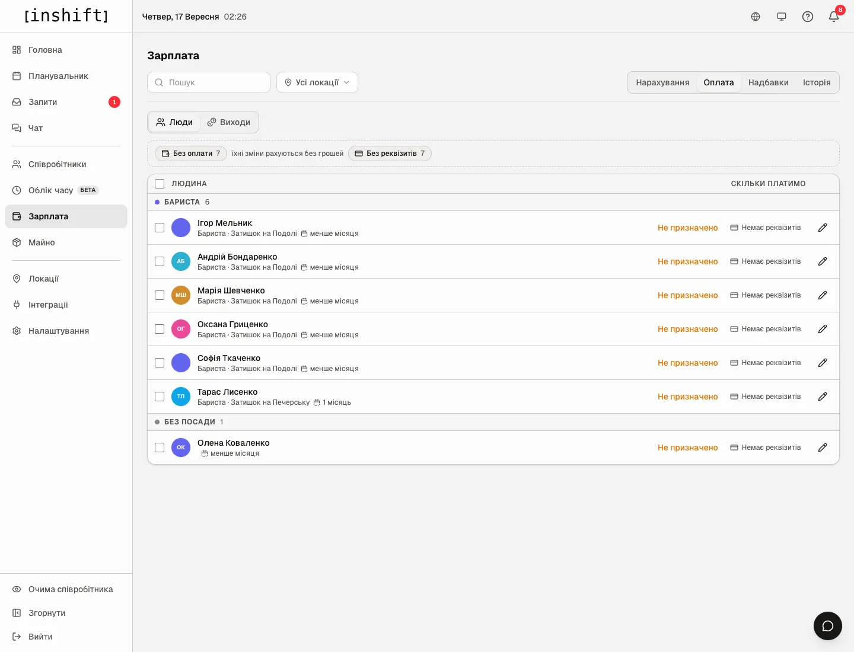The height and width of the screenshot is (652, 854).
Task: Switch view to Виходи
Action: coord(229,122)
